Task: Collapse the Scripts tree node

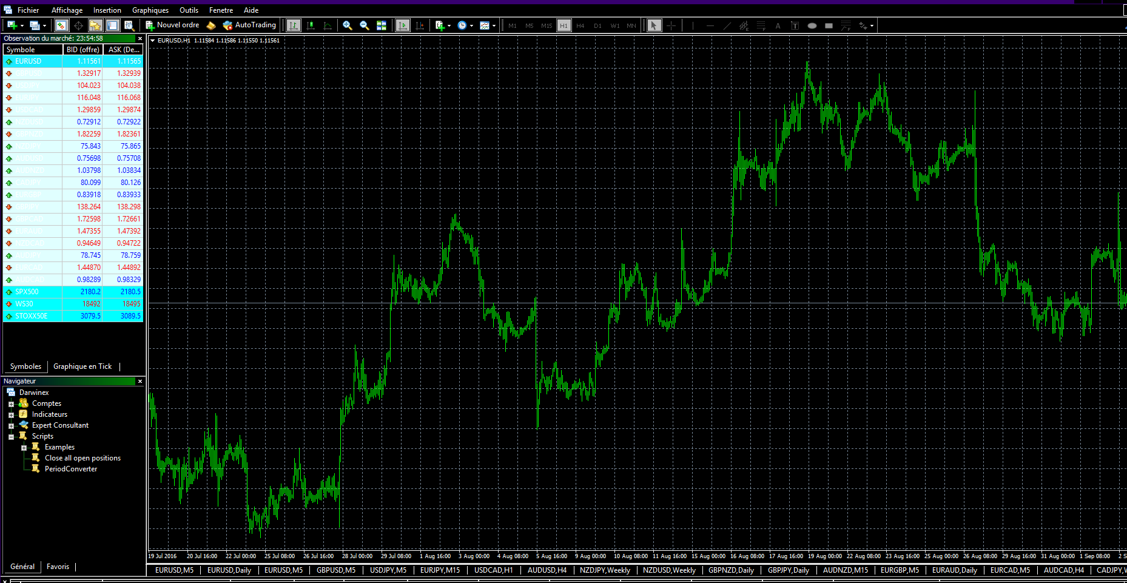Action: pyautogui.click(x=11, y=437)
